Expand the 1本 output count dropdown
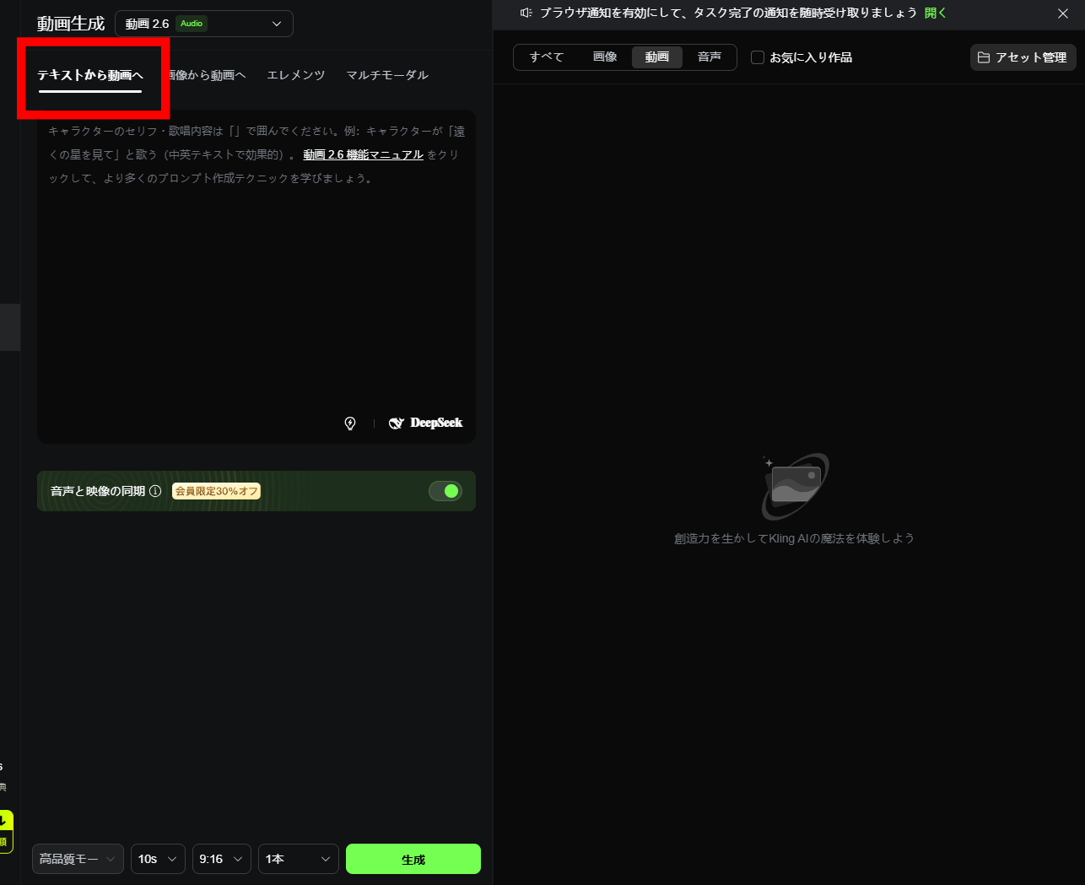The height and width of the screenshot is (885, 1085). pos(298,859)
